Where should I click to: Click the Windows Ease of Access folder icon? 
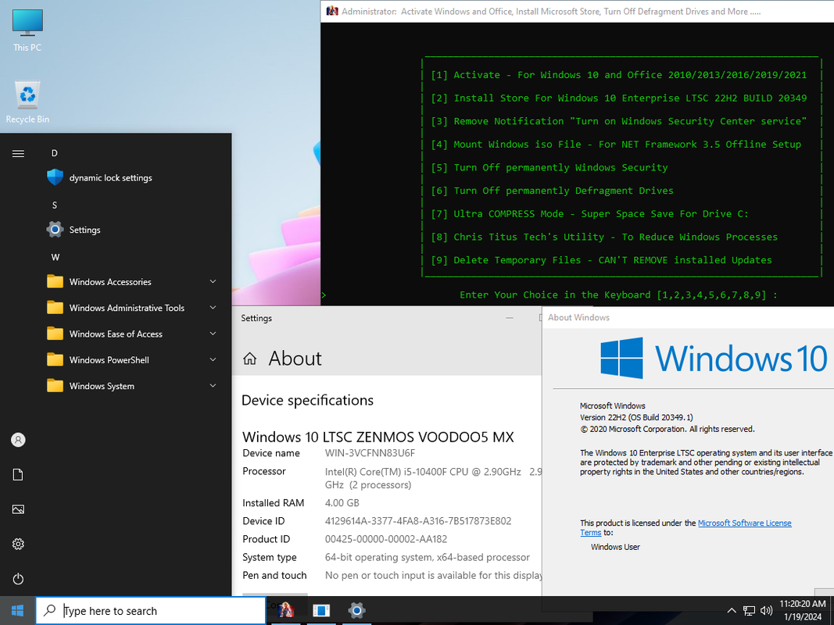pyautogui.click(x=55, y=334)
